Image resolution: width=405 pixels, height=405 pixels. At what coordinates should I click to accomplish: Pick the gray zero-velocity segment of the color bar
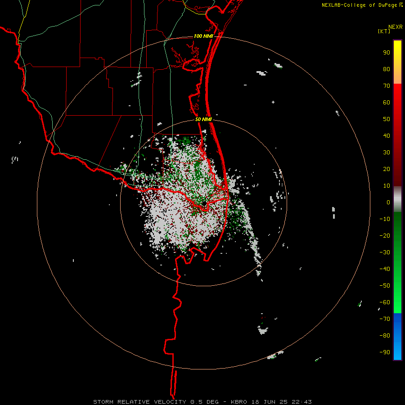tap(397, 199)
